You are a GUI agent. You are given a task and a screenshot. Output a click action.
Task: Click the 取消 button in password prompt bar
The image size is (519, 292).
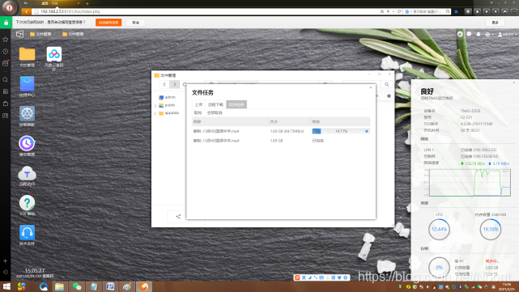click(x=136, y=23)
